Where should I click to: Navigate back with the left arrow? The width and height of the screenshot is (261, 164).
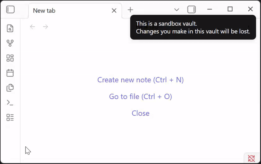tap(32, 27)
